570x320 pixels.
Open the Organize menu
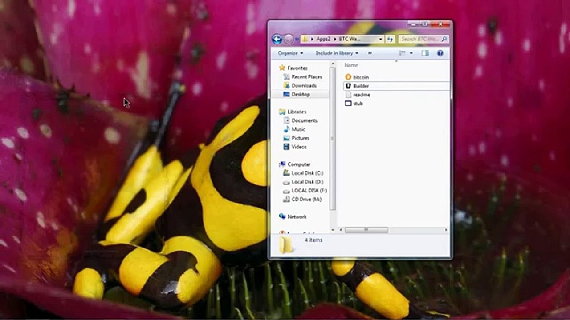click(290, 53)
